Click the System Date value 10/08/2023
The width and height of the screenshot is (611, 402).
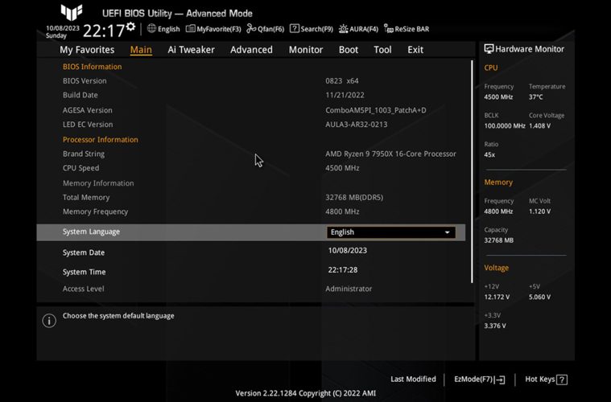pyautogui.click(x=348, y=251)
